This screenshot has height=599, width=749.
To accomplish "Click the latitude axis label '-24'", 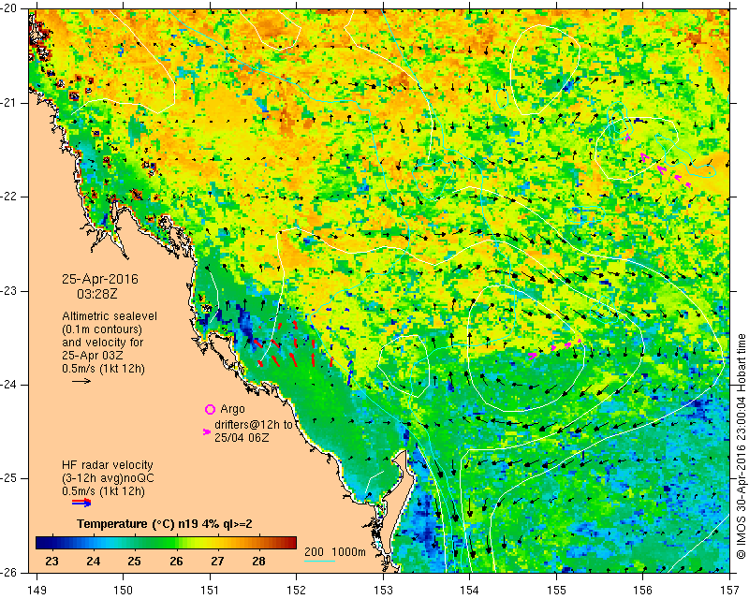I will pos(8,385).
